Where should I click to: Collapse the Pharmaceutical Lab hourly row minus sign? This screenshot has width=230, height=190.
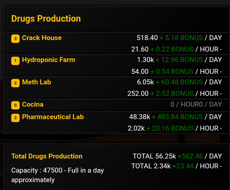[x=221, y=128]
